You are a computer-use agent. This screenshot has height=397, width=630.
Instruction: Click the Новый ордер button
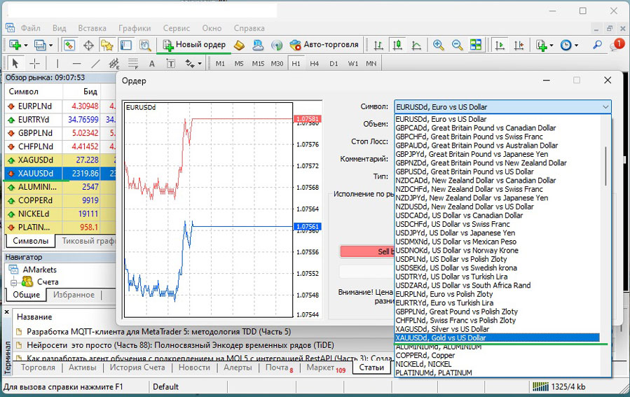[194, 45]
